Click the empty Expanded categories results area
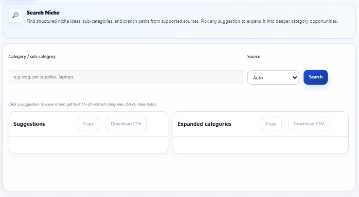This screenshot has width=359, height=197. pos(260,145)
